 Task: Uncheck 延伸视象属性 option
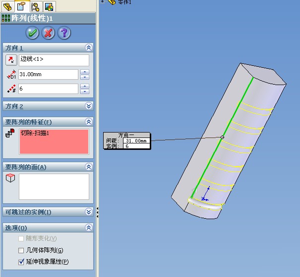click(21, 262)
